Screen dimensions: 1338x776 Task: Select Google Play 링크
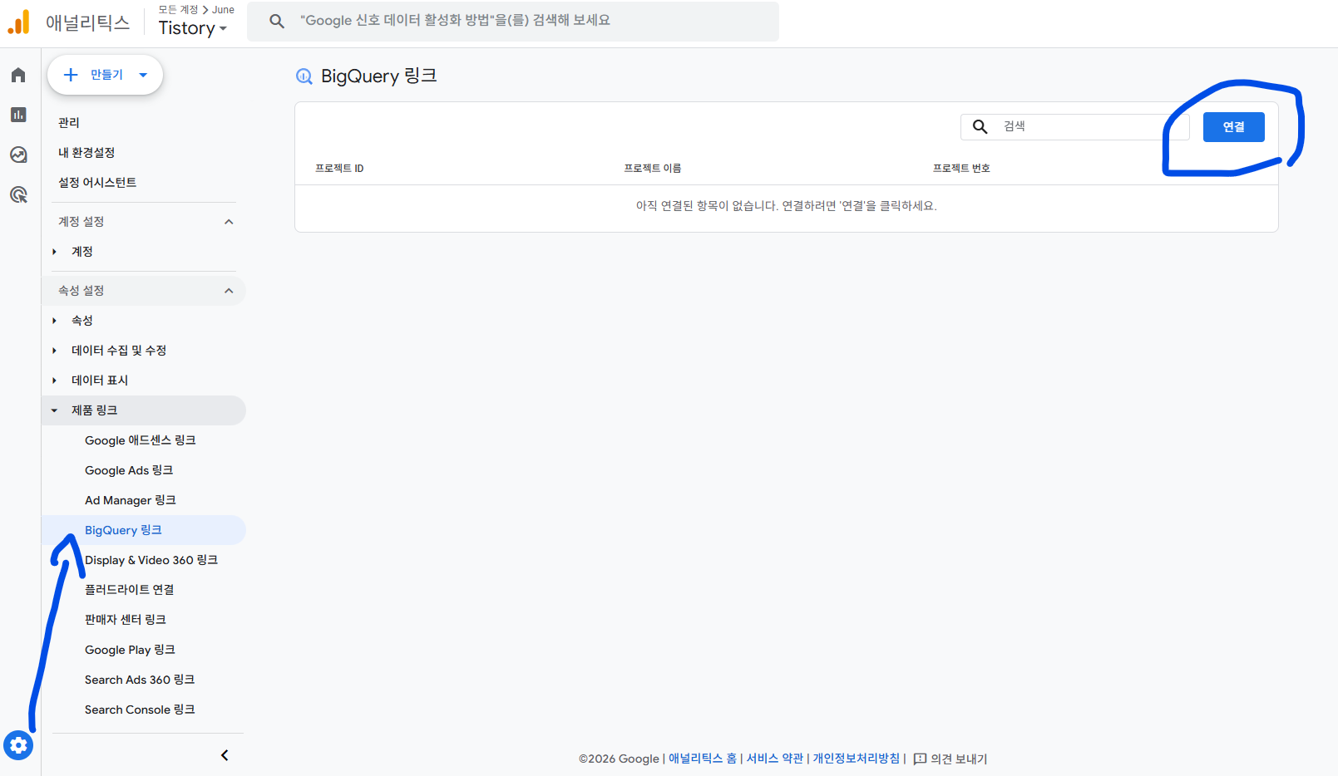(130, 650)
